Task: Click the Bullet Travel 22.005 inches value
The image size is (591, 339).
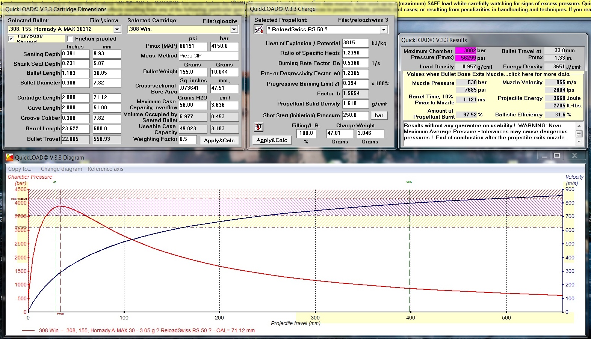Action: [x=76, y=139]
